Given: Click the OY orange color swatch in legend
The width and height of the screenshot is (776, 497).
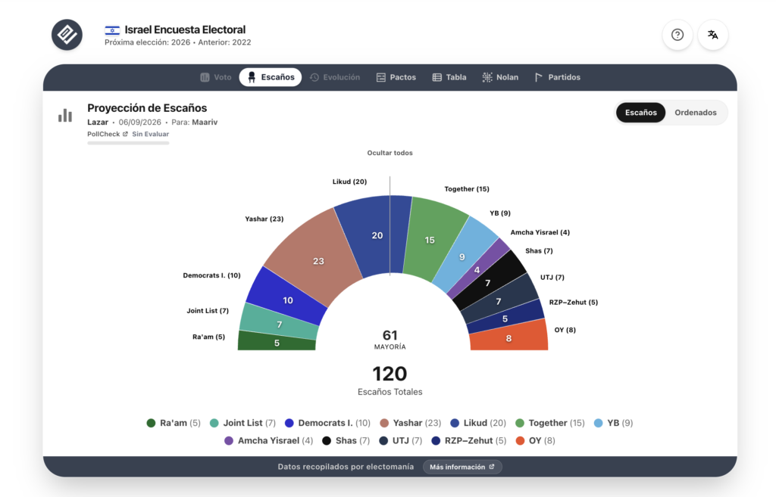Looking at the screenshot, I should click(x=520, y=441).
